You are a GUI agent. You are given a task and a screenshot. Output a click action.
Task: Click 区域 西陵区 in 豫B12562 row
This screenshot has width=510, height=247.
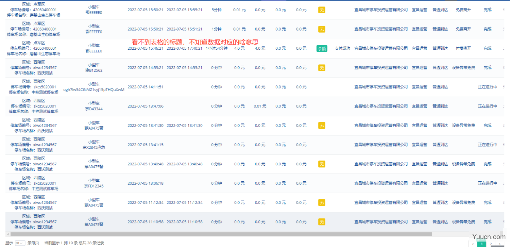coord(33,62)
